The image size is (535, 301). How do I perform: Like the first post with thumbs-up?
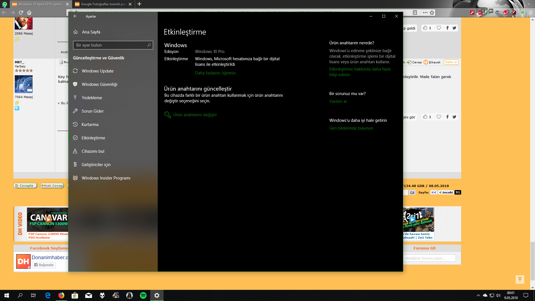point(425,28)
